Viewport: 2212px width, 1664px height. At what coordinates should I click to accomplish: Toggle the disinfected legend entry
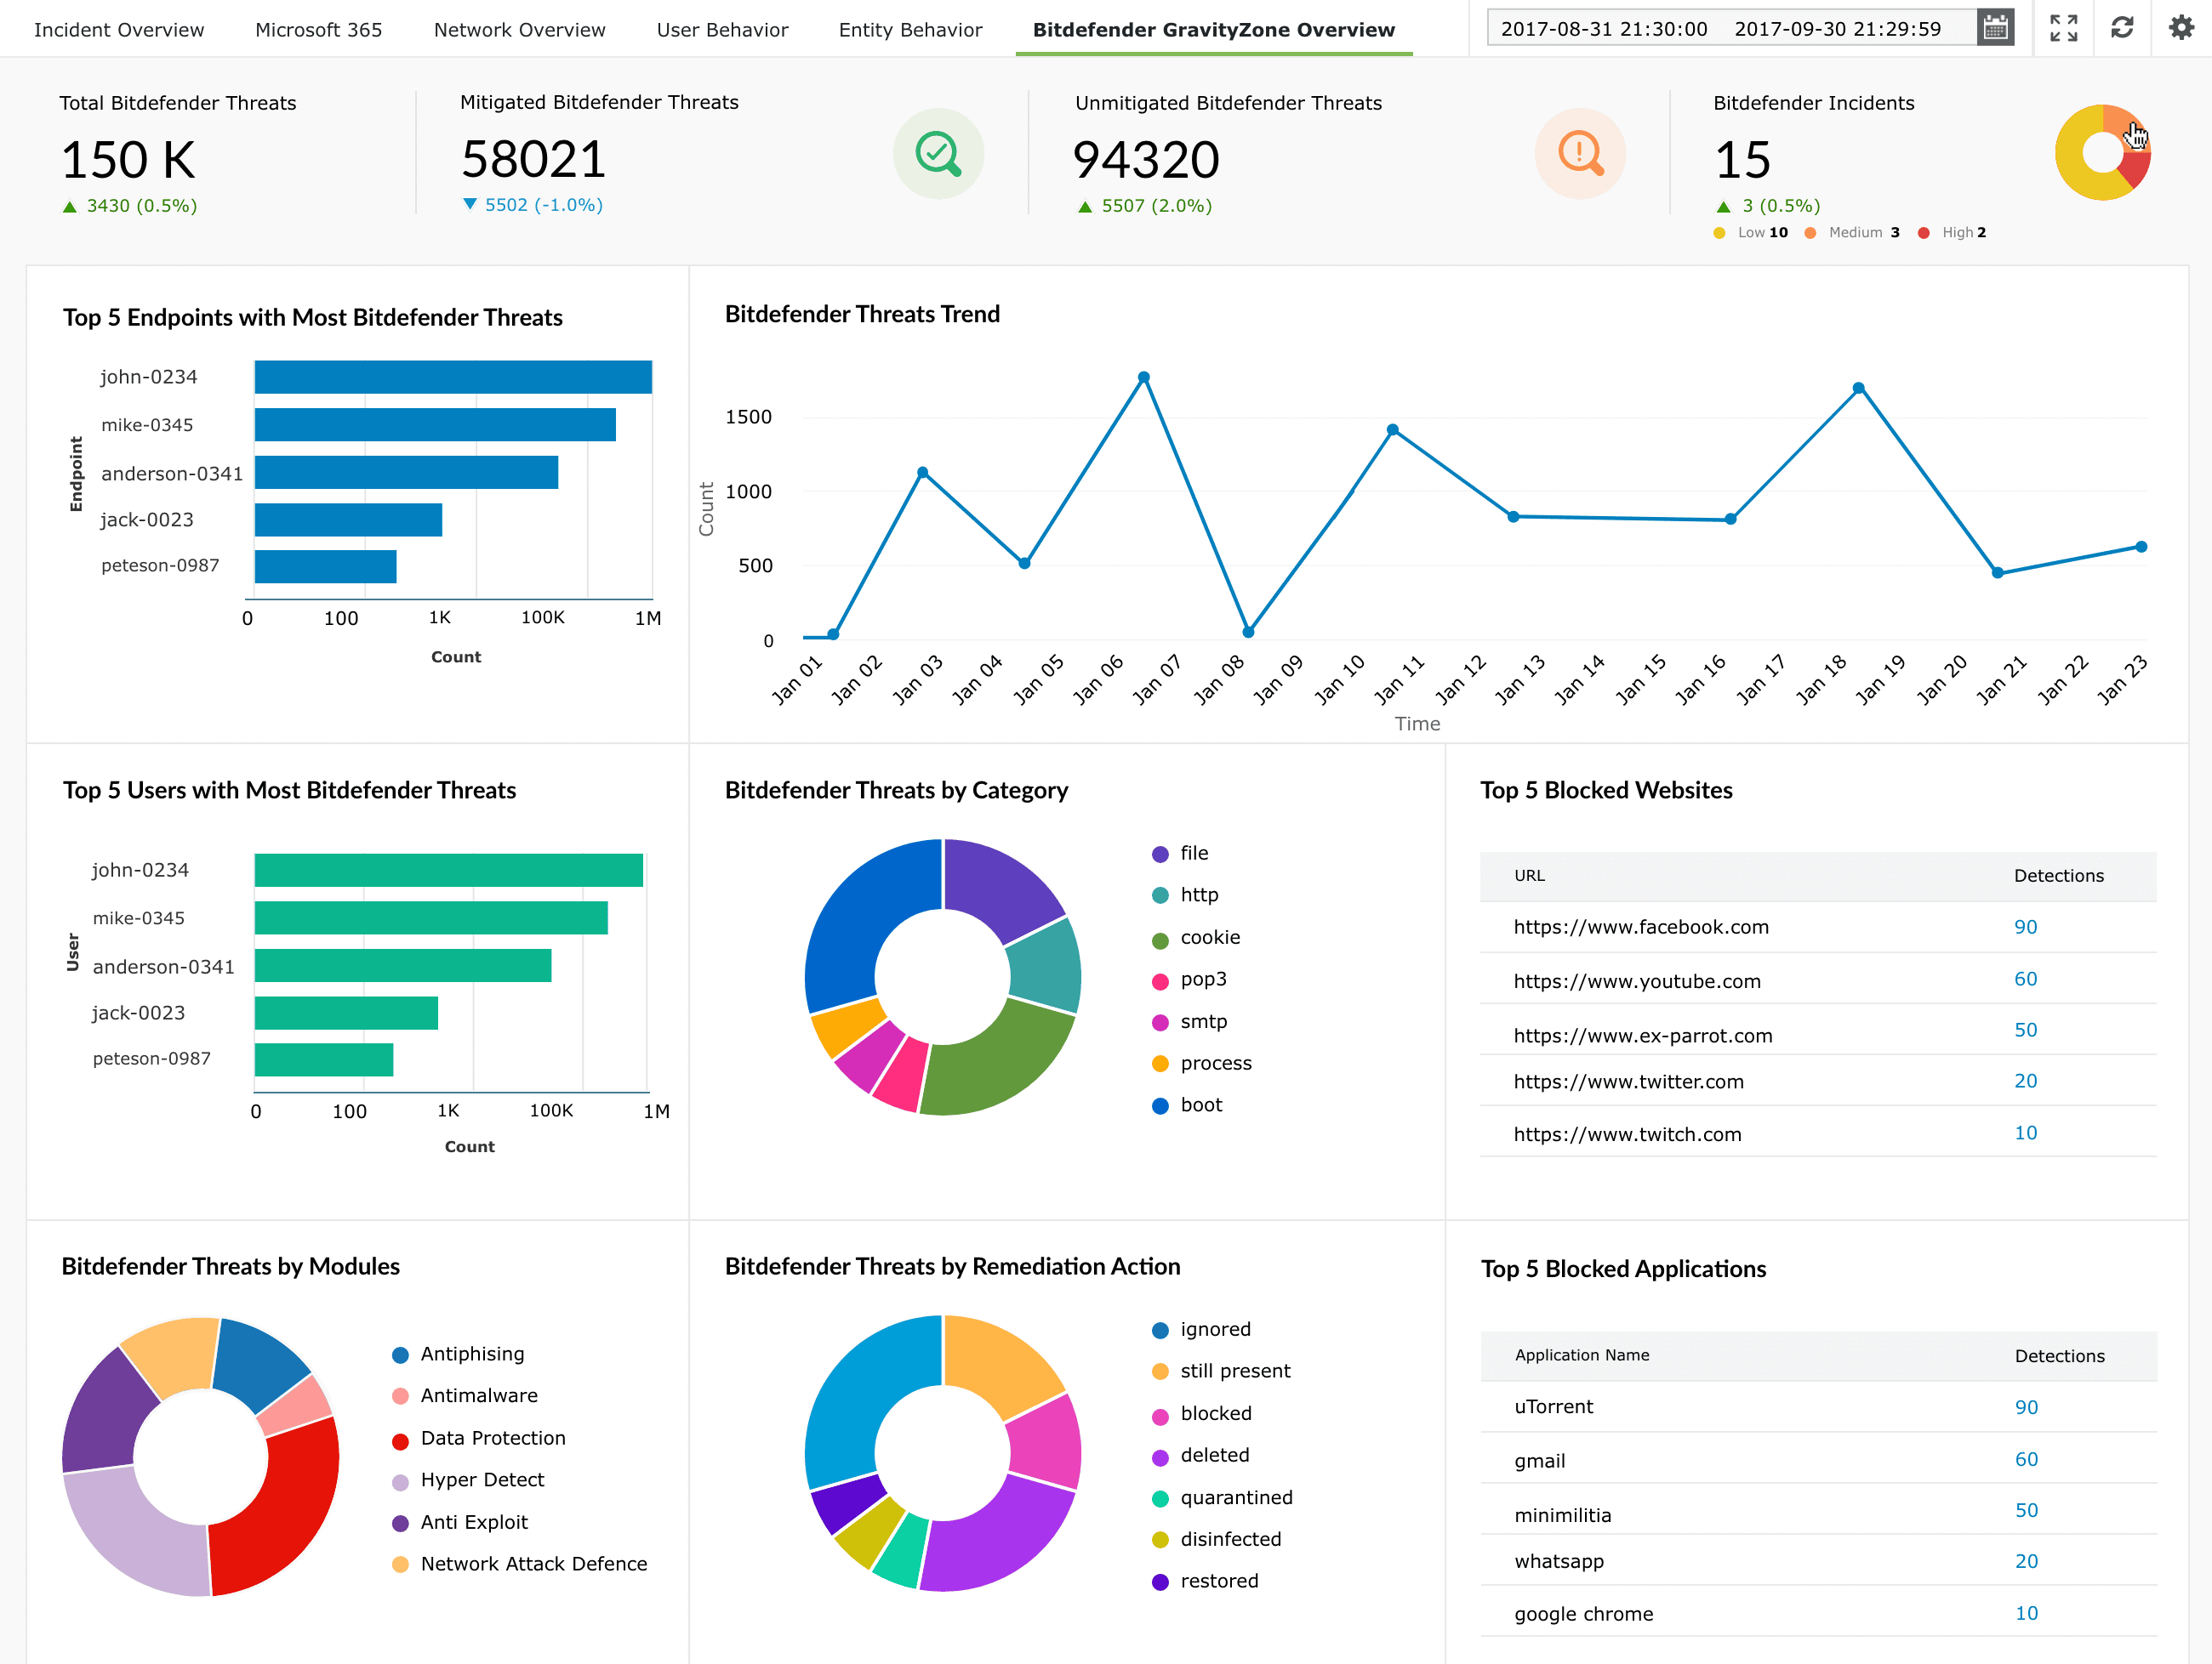1217,1539
